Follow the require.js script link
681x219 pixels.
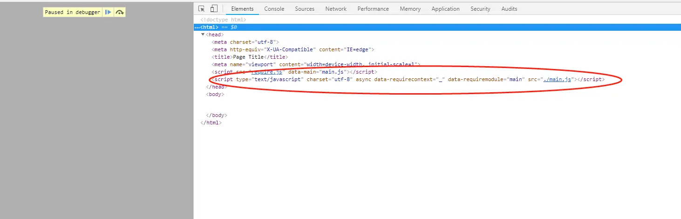tap(266, 72)
